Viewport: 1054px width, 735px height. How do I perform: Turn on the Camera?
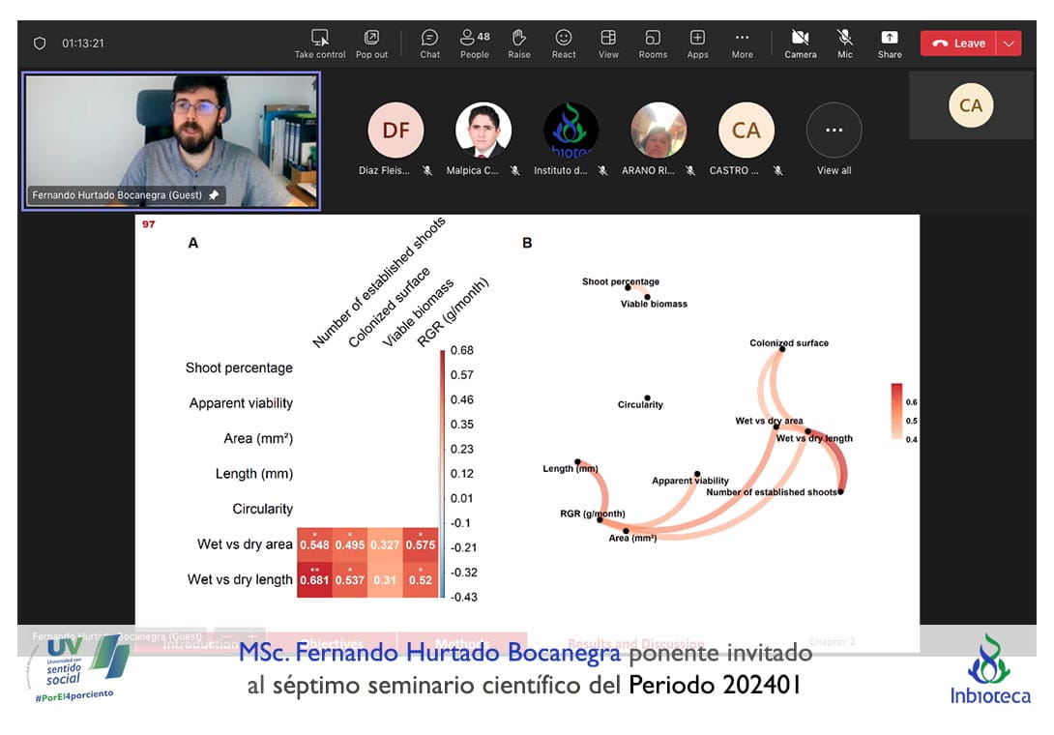coord(800,43)
